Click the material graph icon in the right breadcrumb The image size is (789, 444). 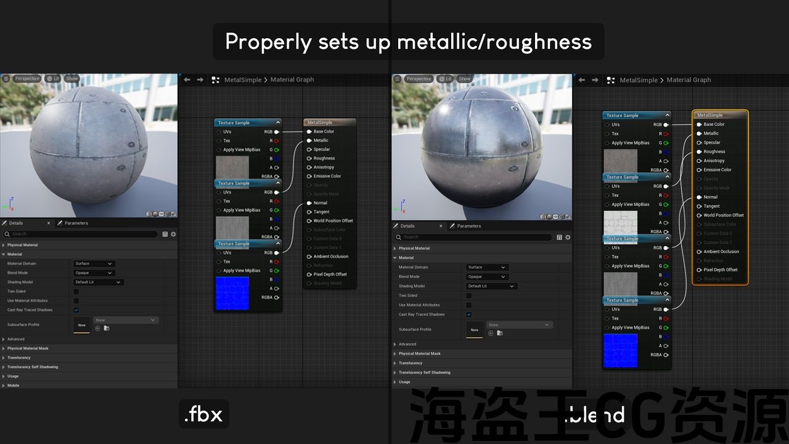point(610,80)
